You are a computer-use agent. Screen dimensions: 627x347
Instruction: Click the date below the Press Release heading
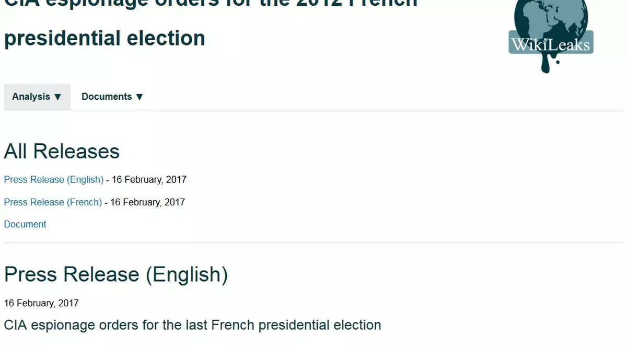(41, 303)
